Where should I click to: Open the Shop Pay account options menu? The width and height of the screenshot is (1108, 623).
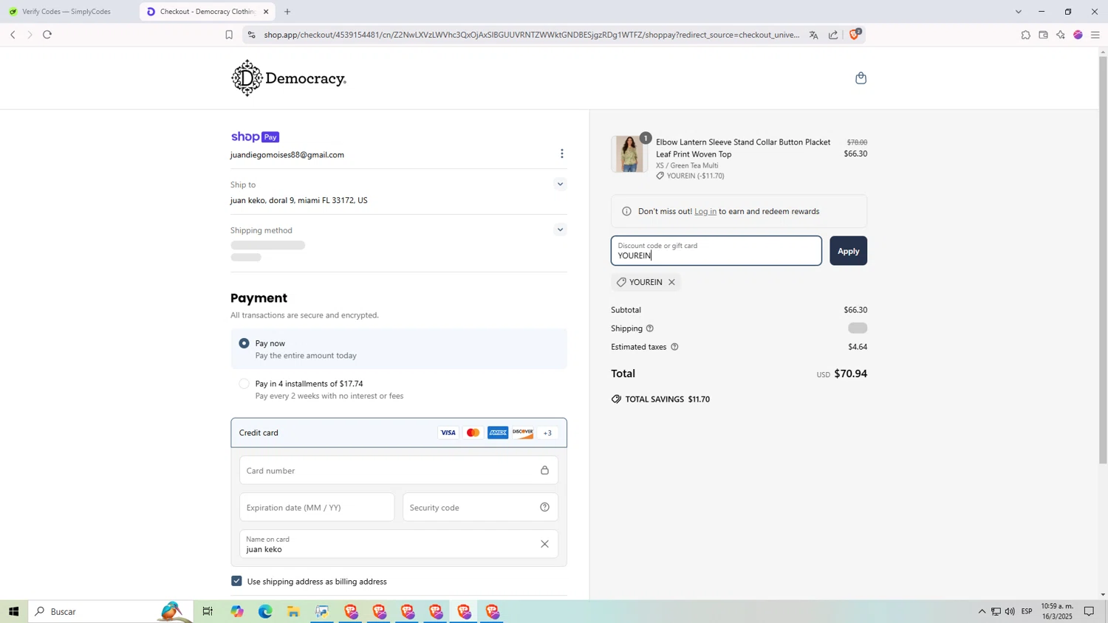click(562, 154)
